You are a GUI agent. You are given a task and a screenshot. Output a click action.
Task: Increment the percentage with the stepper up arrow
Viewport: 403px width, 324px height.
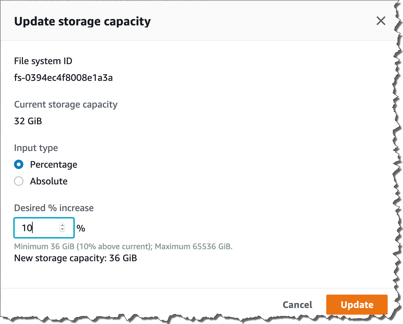pyautogui.click(x=62, y=226)
